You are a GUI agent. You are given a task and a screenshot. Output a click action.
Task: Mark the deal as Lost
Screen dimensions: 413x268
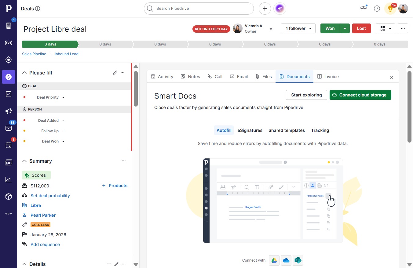pyautogui.click(x=361, y=28)
